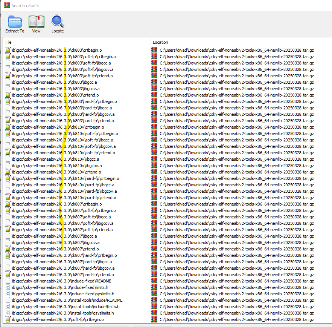This screenshot has width=332, height=327.
Task: Click file icon for include-fixed\README
Action: point(8,281)
